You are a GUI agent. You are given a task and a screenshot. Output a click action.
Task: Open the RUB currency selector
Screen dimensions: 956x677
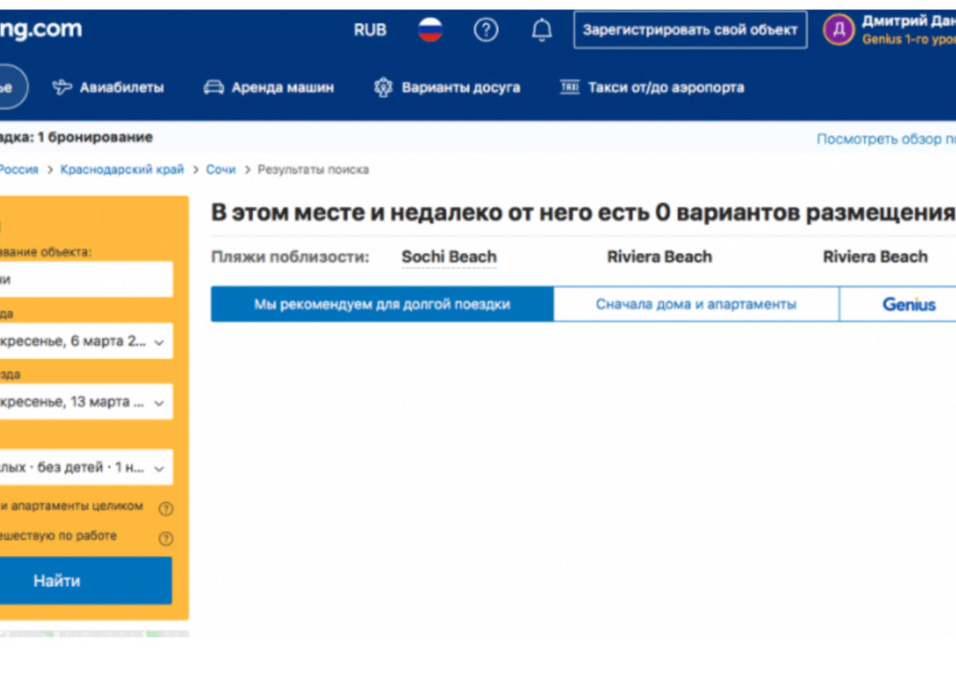(x=370, y=30)
